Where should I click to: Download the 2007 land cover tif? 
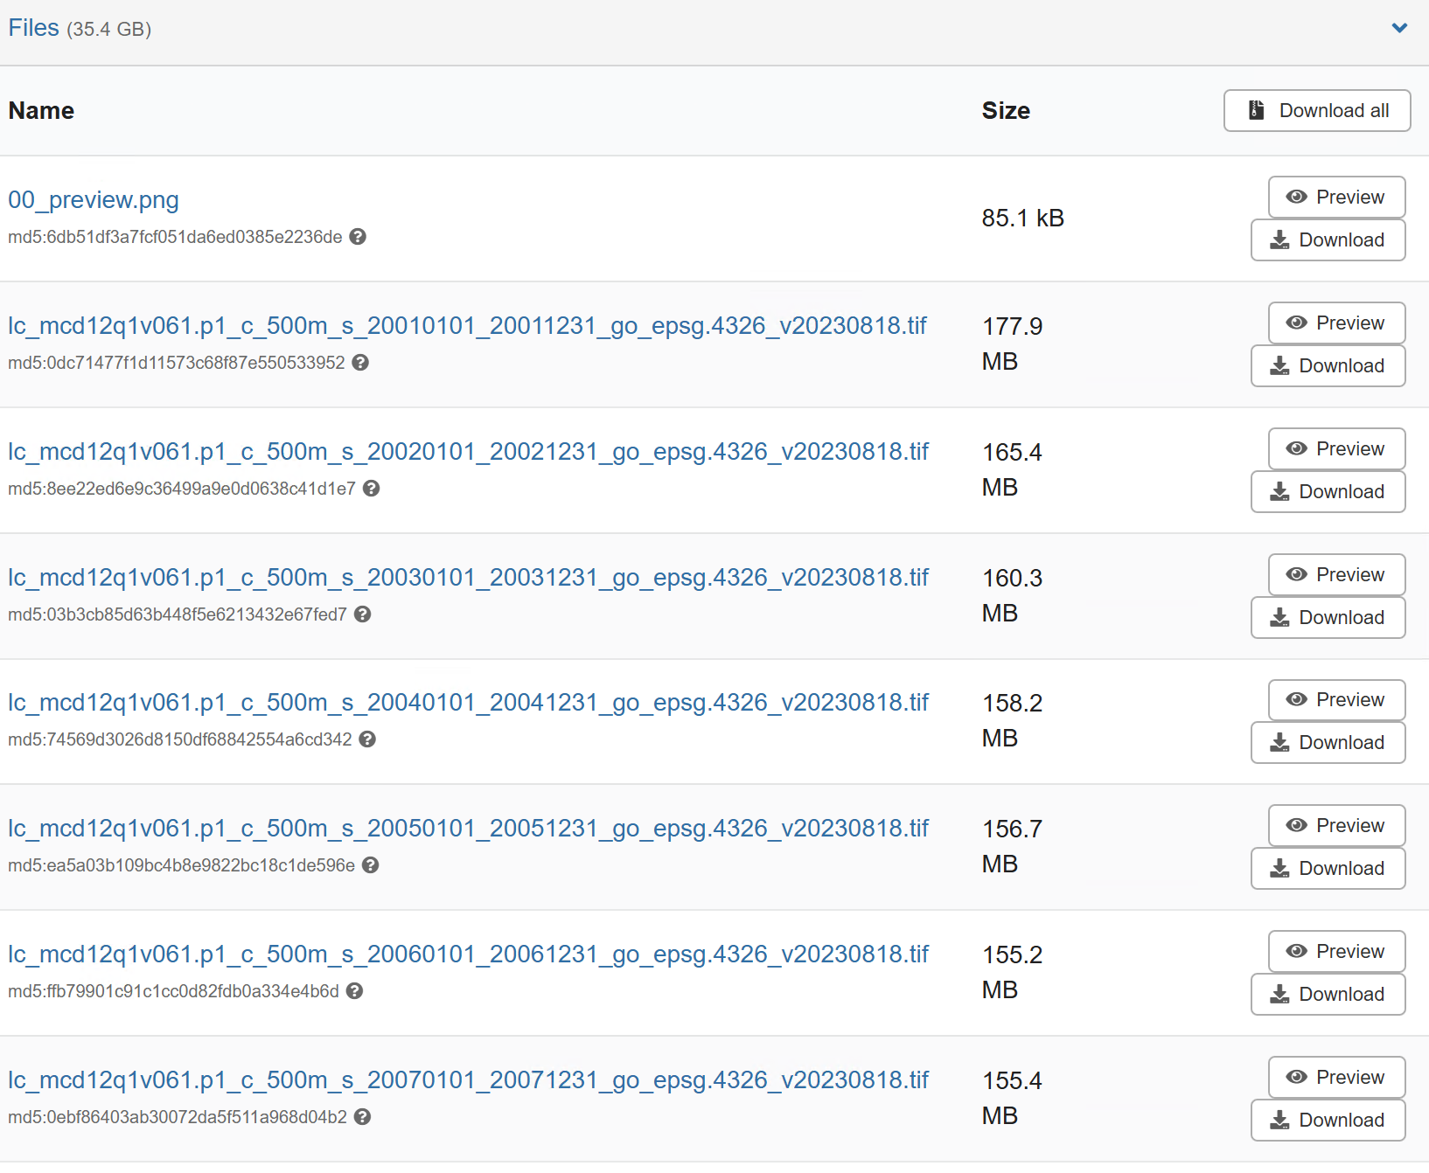click(1328, 1121)
